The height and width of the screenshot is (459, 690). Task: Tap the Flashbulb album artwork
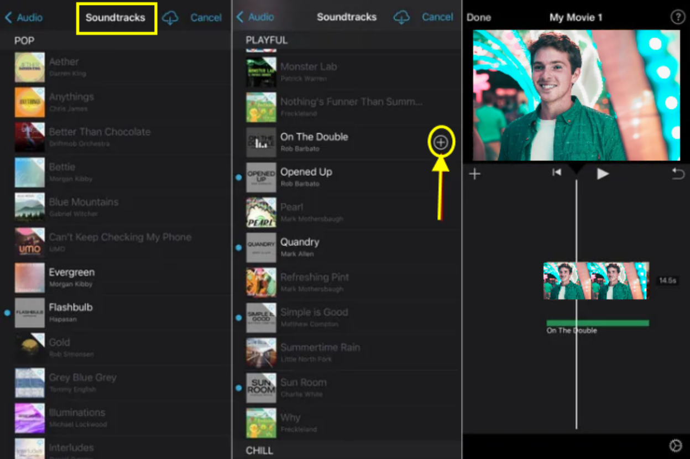[30, 313]
